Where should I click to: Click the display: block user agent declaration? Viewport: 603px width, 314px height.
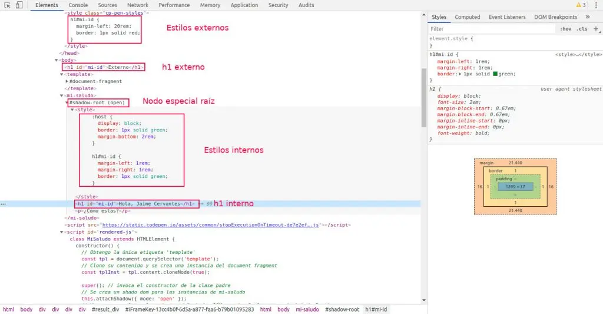[459, 96]
